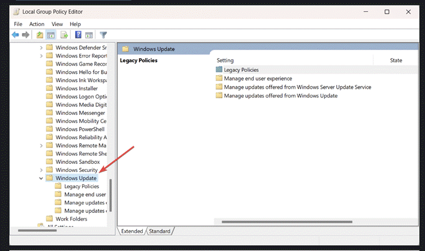Open the Help menu
The image size is (425, 251).
(x=75, y=24)
